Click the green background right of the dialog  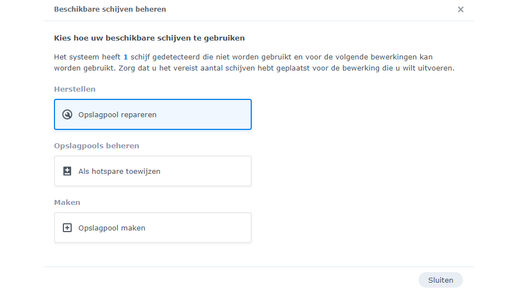click(496, 145)
